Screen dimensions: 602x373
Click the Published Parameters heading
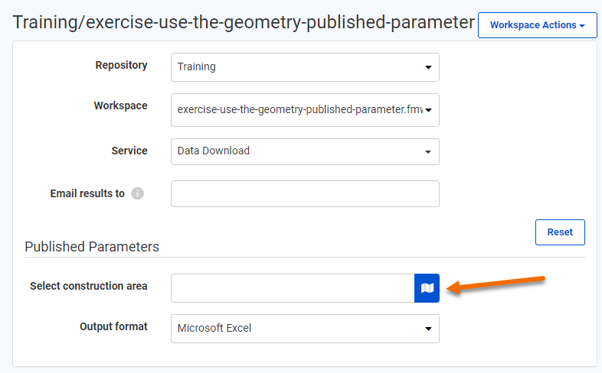[92, 247]
